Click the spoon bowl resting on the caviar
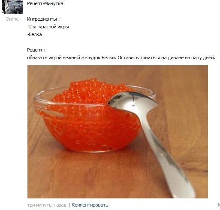 pos(132,100)
